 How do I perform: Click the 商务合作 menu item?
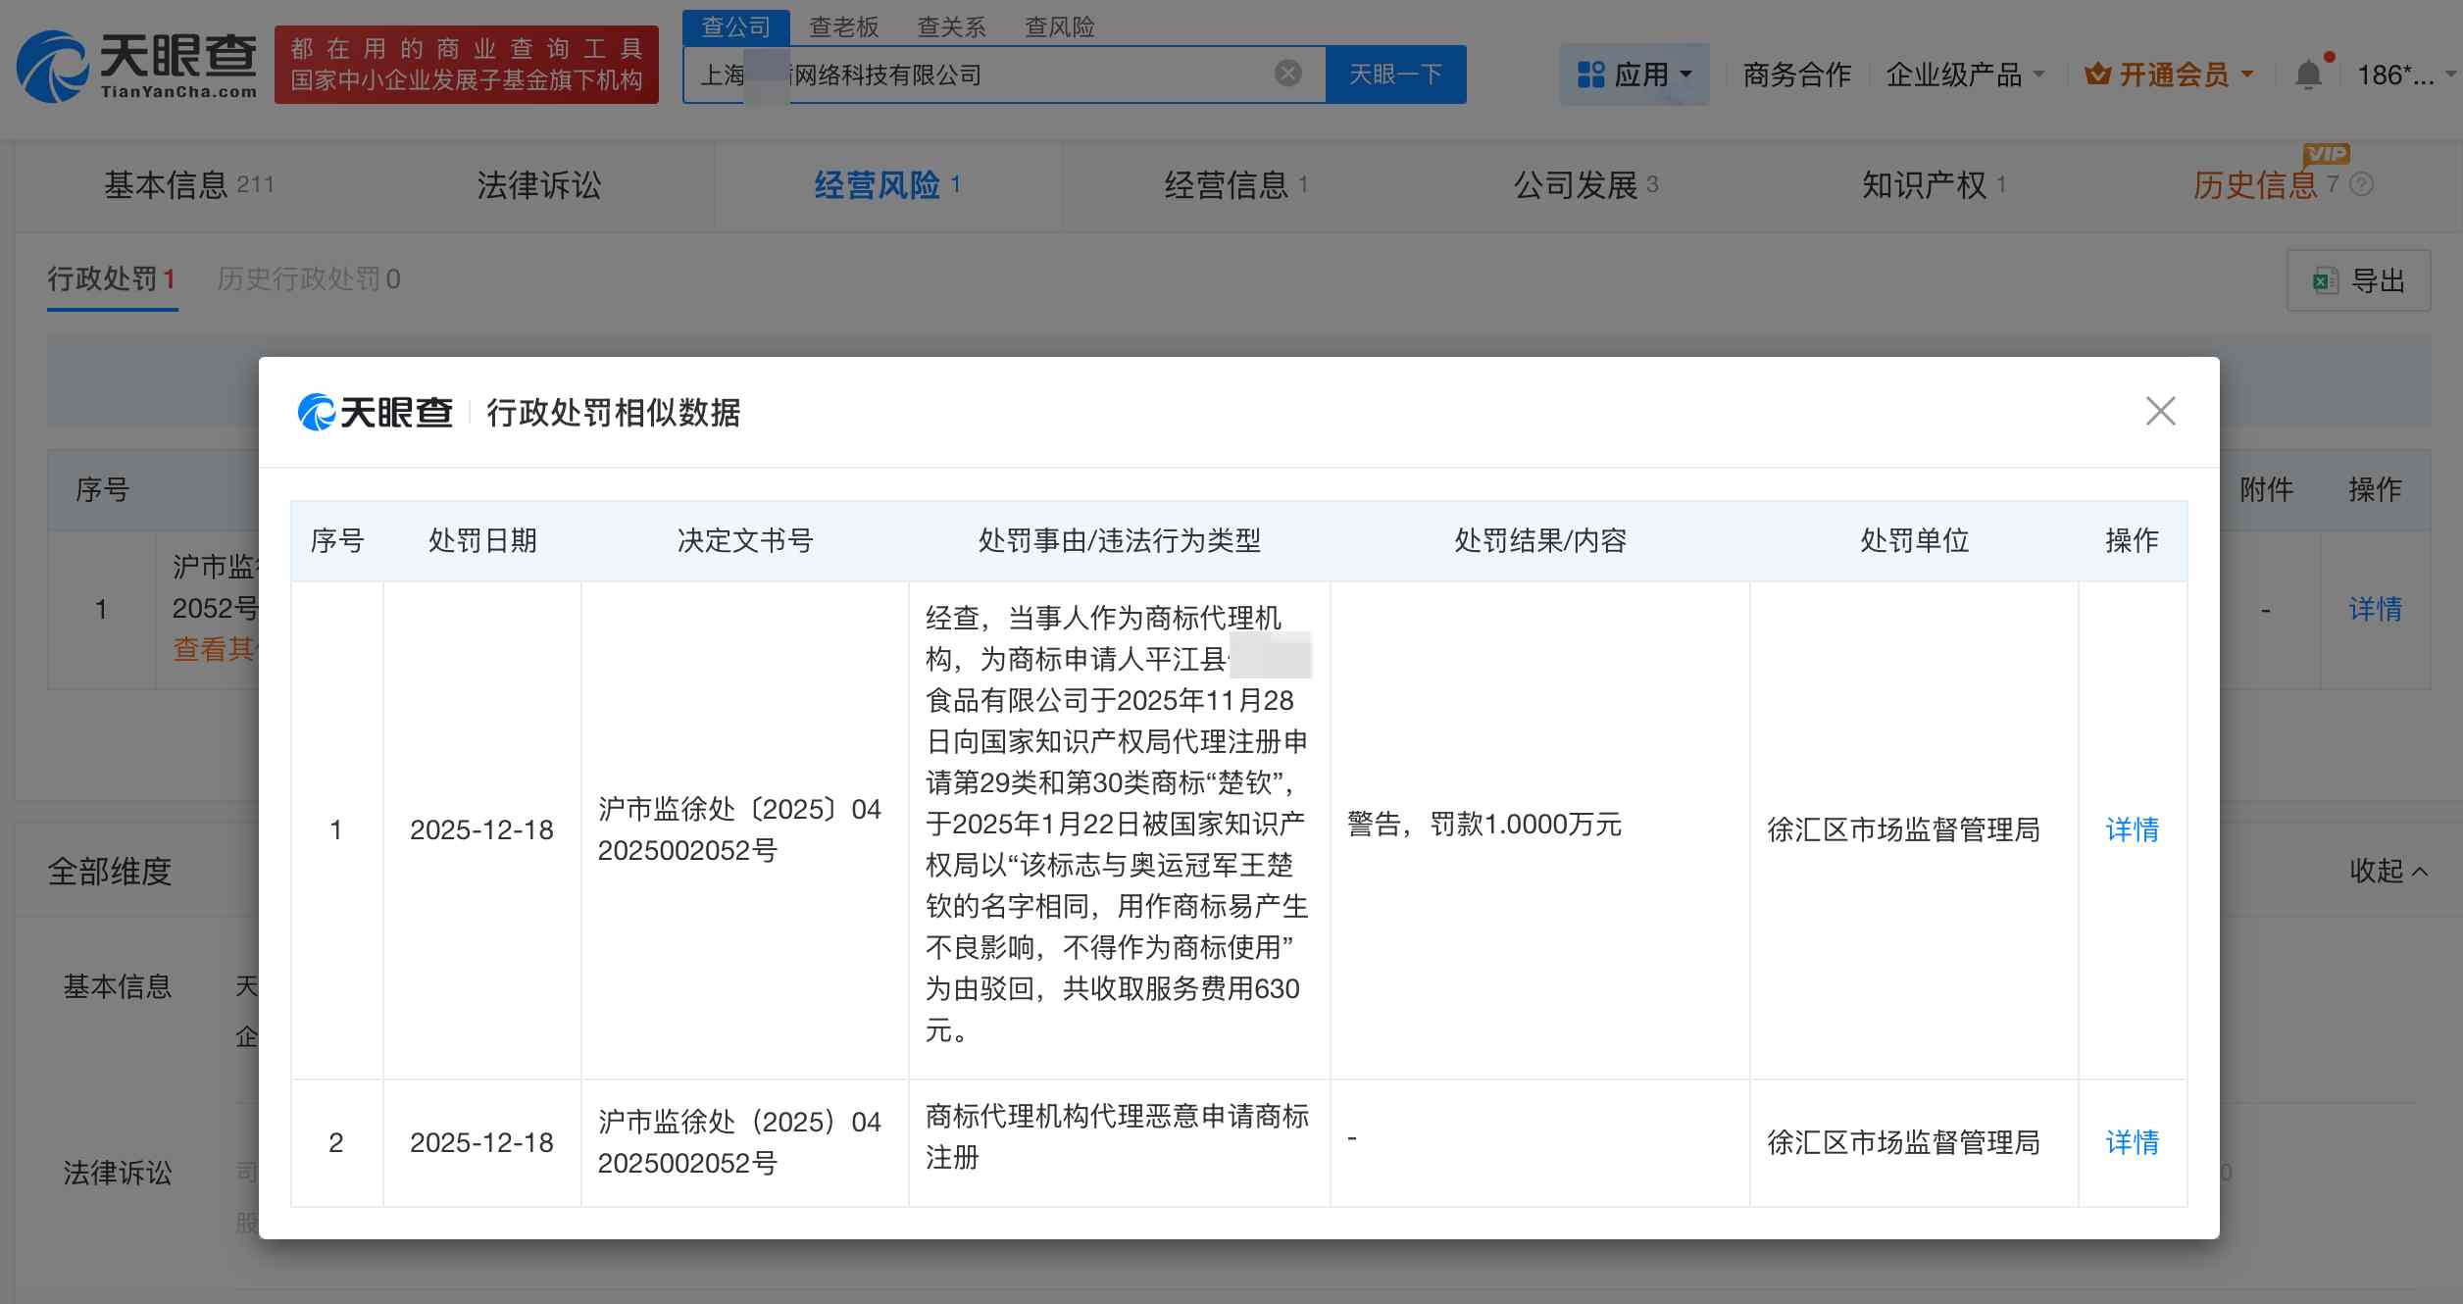click(1795, 74)
